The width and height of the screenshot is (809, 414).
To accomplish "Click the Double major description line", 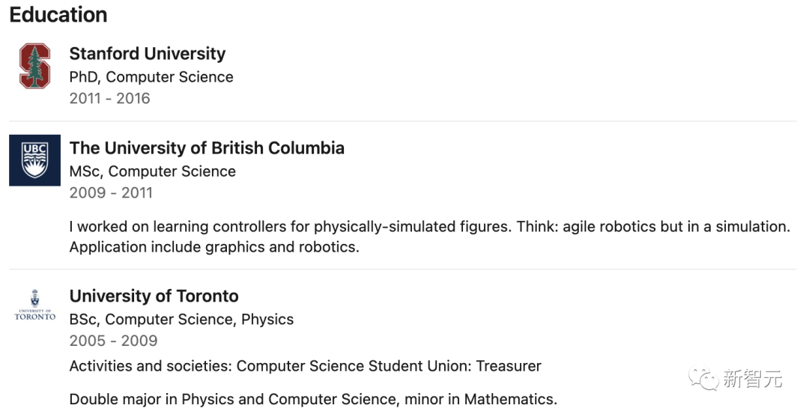I will click(313, 399).
